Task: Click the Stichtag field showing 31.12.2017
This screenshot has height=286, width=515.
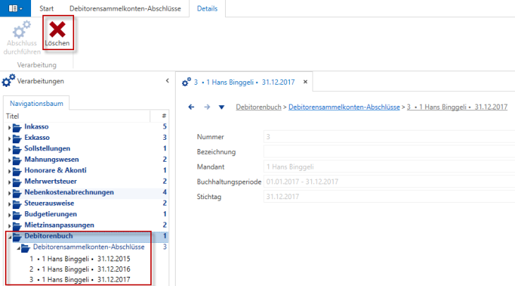Action: click(389, 197)
